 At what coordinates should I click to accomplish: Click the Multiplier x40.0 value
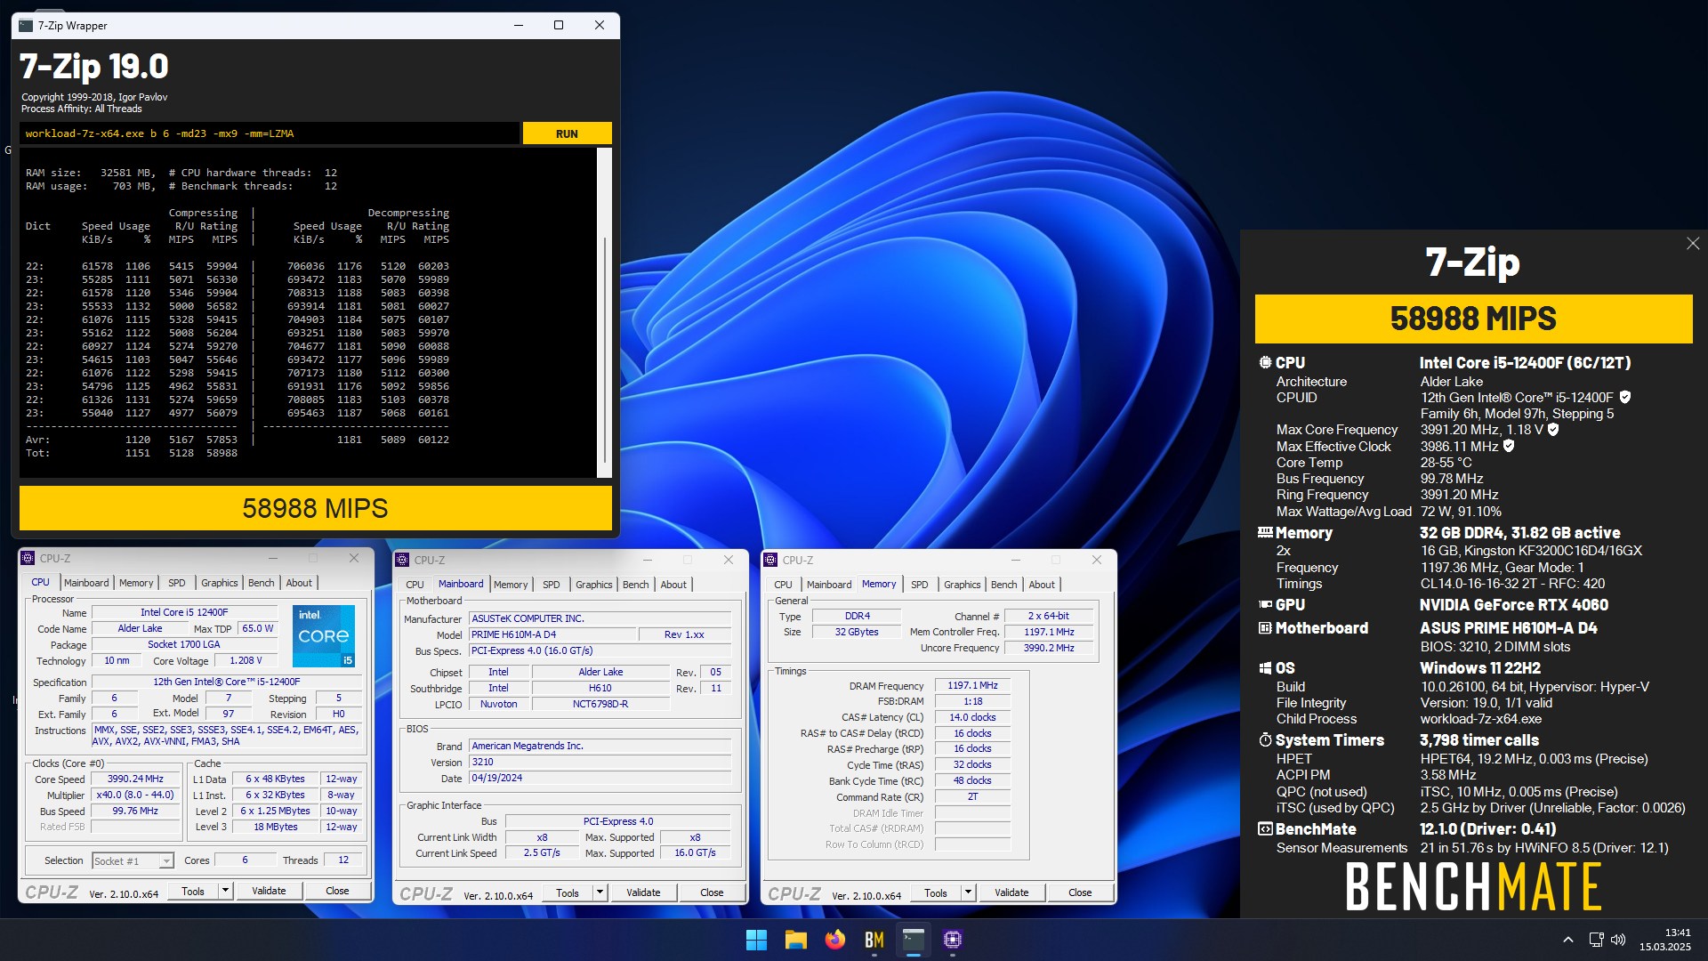click(135, 795)
